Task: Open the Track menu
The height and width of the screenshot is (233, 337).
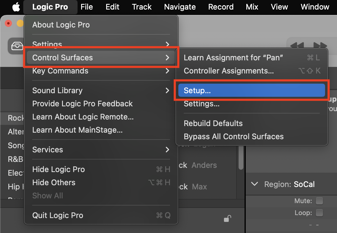Action: [x=142, y=7]
